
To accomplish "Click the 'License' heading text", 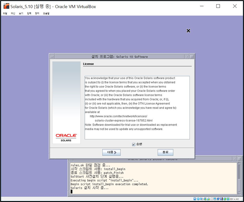I will pos(88,64).
